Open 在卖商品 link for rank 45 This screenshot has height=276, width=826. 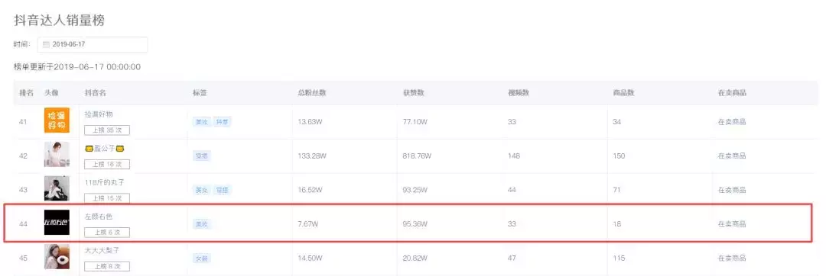pos(732,258)
